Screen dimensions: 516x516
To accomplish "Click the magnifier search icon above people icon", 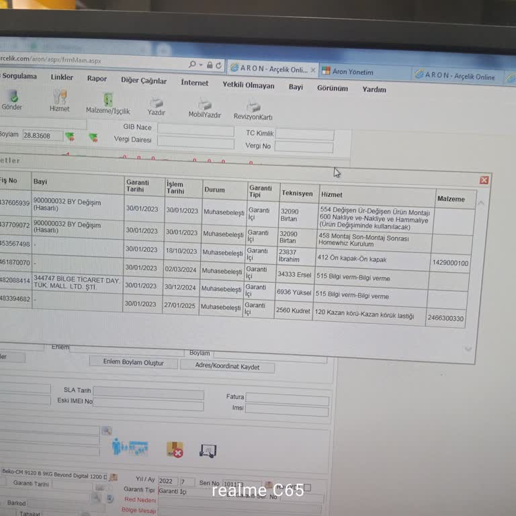I will coord(107,431).
